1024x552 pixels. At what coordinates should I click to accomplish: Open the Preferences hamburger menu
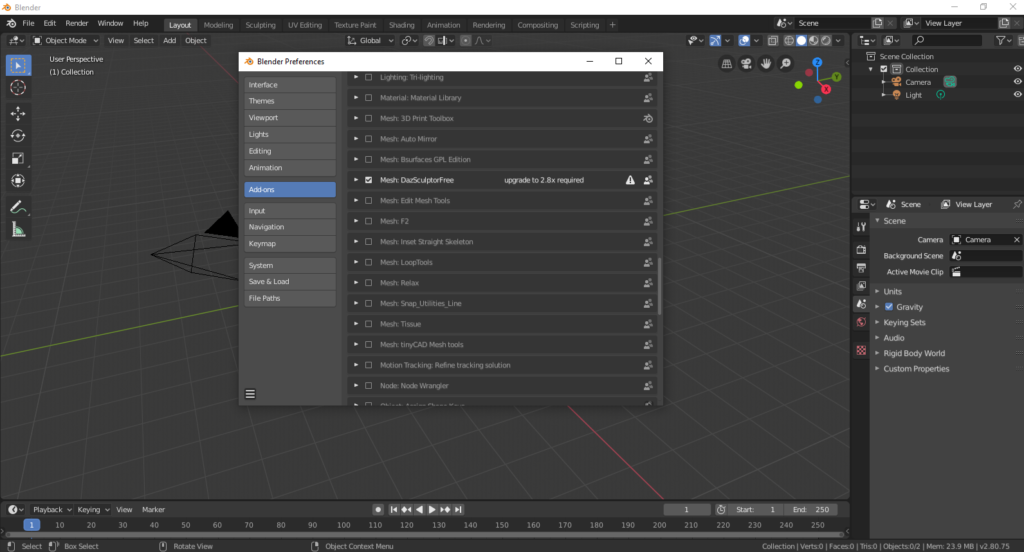pyautogui.click(x=250, y=394)
